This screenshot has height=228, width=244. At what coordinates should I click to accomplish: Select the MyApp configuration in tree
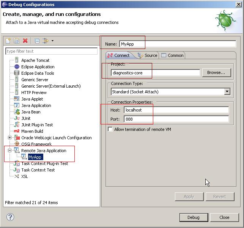coord(35,157)
